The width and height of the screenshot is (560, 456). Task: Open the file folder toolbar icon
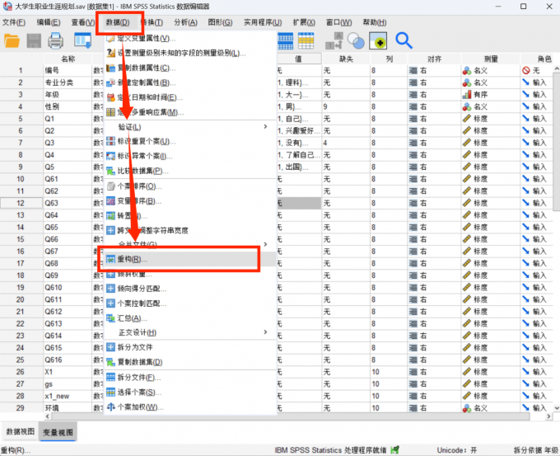pyautogui.click(x=12, y=40)
